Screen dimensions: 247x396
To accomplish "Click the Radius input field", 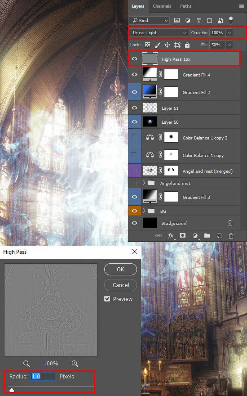I will click(x=43, y=376).
